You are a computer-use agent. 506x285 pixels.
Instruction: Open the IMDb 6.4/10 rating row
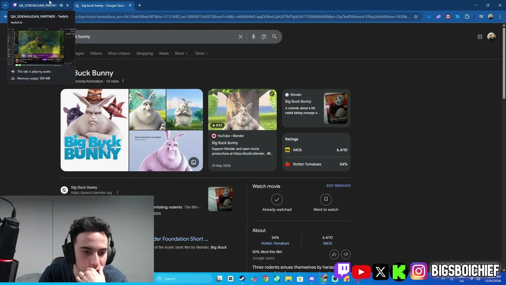click(316, 150)
